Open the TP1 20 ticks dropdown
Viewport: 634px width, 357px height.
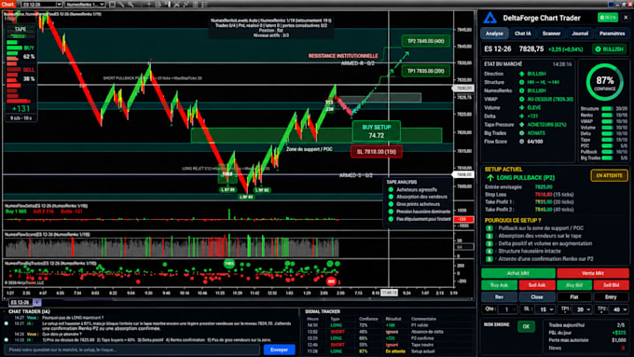click(x=583, y=309)
